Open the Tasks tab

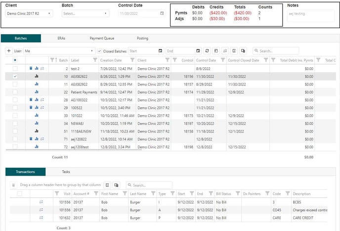(x=66, y=172)
